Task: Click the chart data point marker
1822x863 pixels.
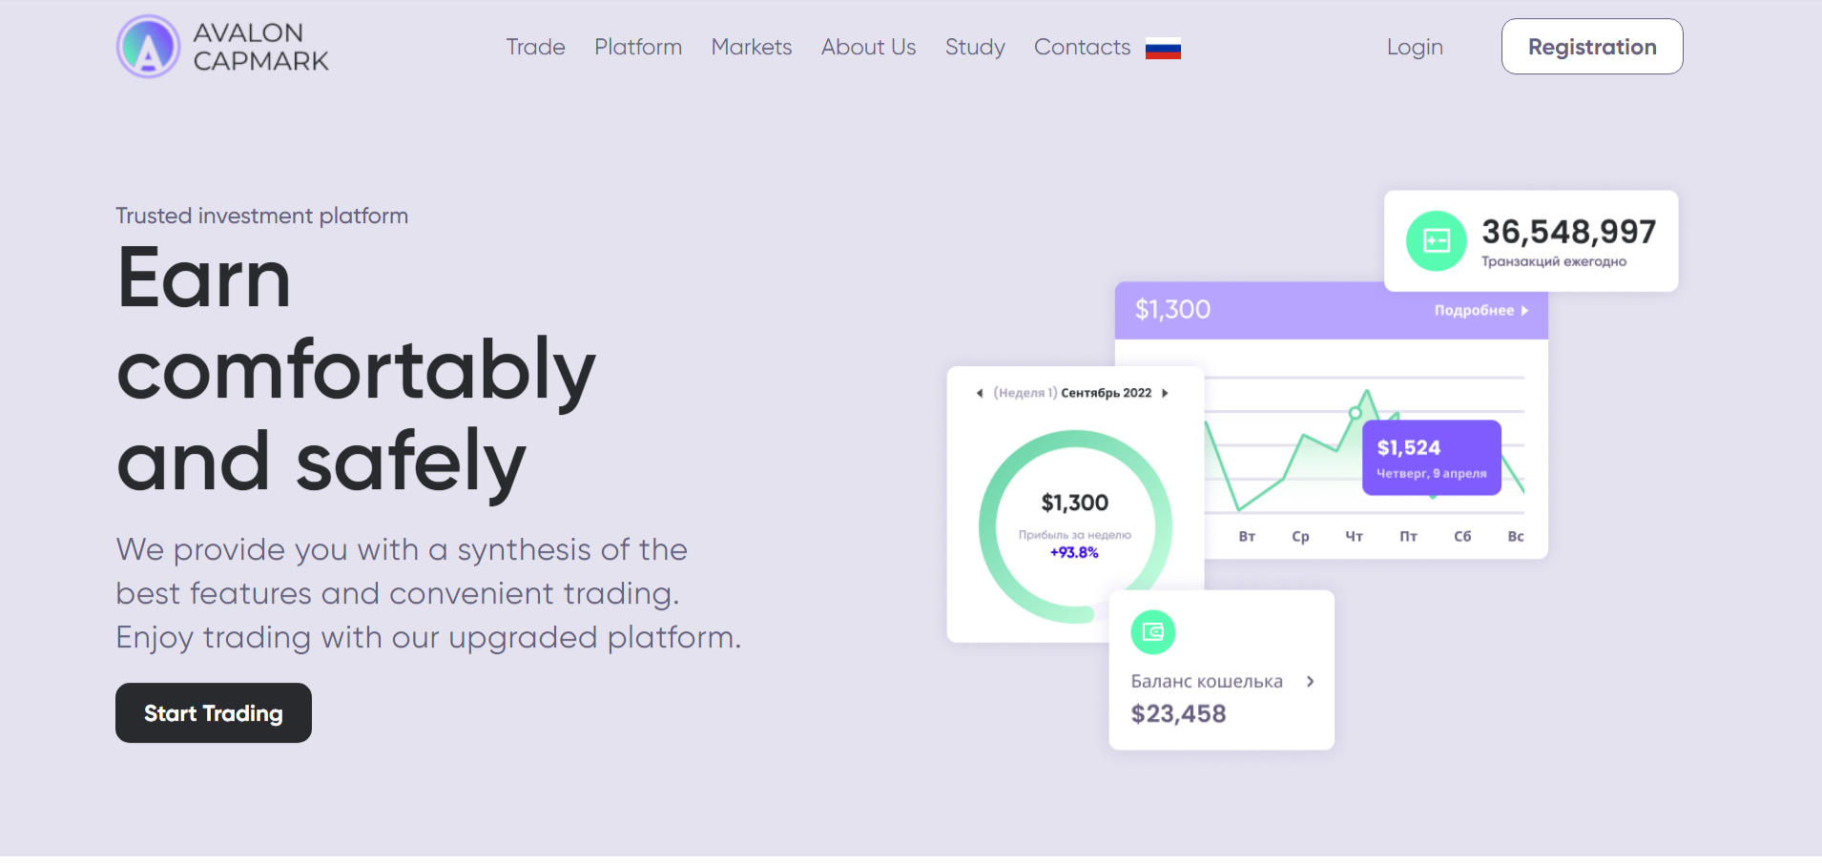Action: pyautogui.click(x=1355, y=413)
